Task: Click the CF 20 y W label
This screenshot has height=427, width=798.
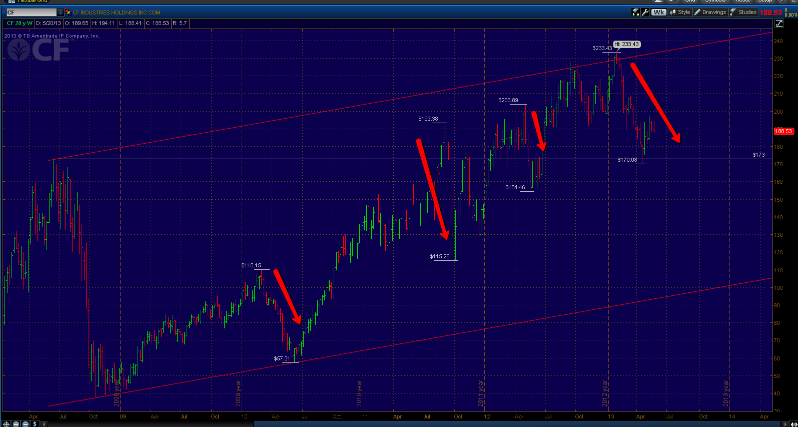Action: tap(20, 23)
